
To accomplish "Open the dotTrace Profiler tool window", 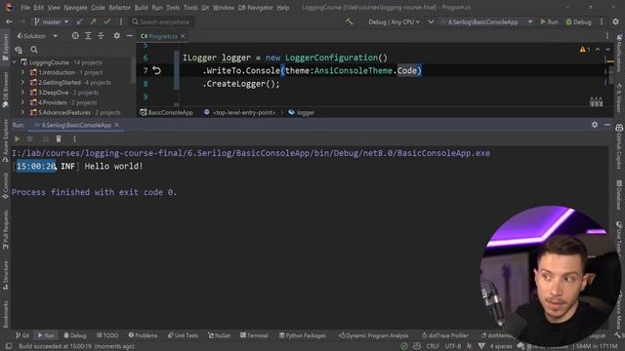I will coord(445,335).
